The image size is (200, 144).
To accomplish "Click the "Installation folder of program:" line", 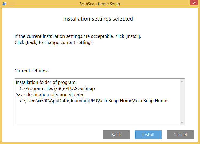I will [46, 82].
